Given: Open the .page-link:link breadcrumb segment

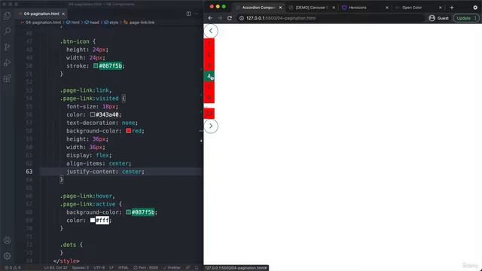Looking at the screenshot, I should click(139, 23).
